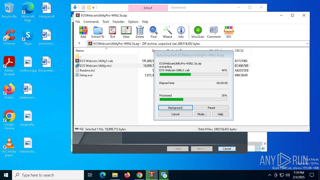Screen dimensions: 320x180
Task: Select the CCleaner desktop icon
Action: tap(9, 37)
